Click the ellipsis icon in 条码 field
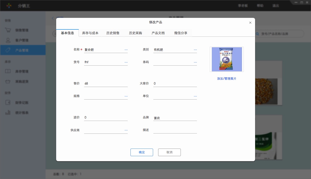The height and width of the screenshot is (179, 311). tap(195, 62)
